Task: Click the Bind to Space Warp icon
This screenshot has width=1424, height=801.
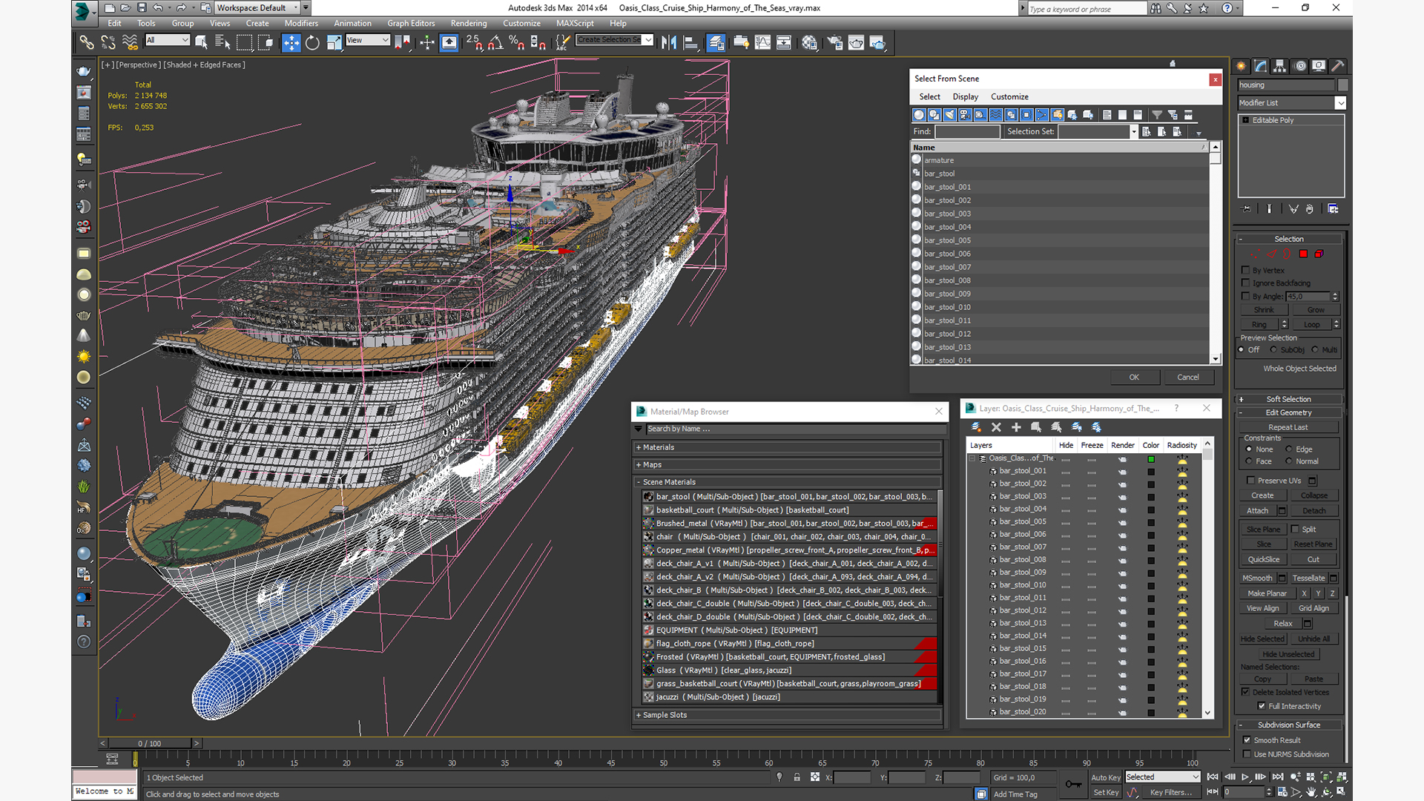Action: coord(130,43)
